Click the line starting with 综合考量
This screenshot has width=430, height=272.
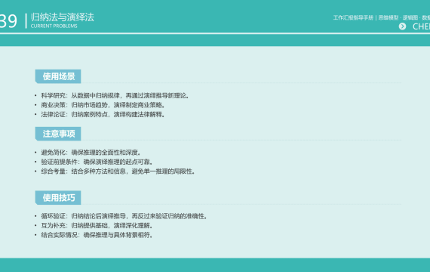point(118,172)
